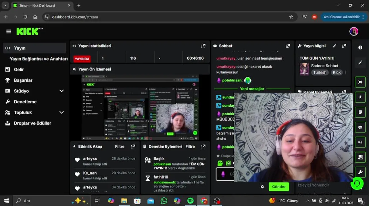The width and height of the screenshot is (369, 206).
Task: Pop out the Denetim Eylemleri panel
Action: [203, 146]
